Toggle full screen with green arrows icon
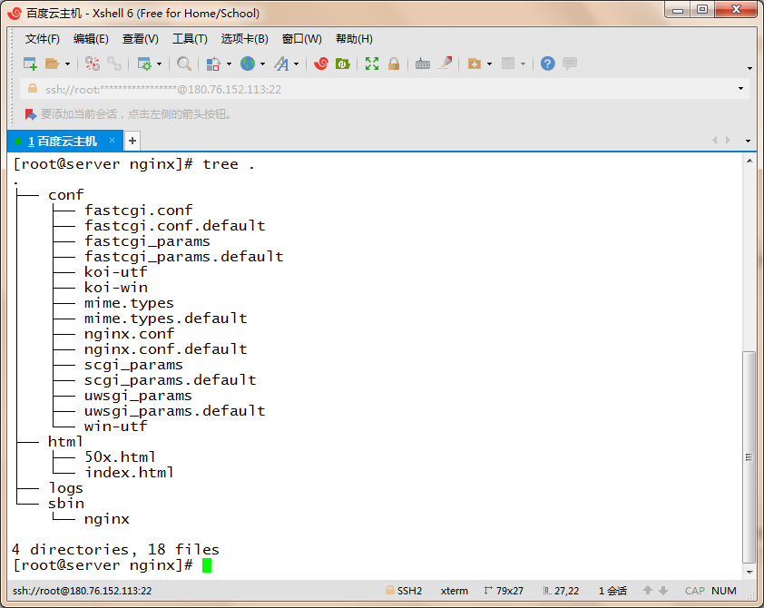This screenshot has width=764, height=608. pos(372,64)
